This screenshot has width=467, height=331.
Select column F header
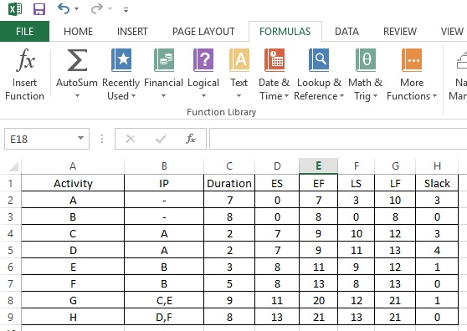(357, 166)
